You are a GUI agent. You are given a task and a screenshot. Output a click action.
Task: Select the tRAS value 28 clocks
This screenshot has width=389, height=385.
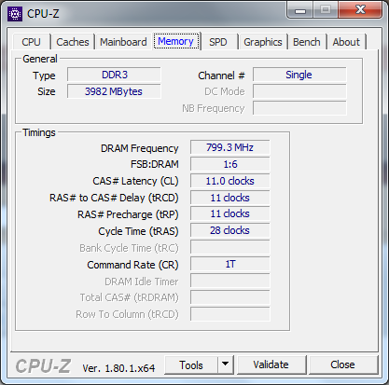tap(230, 231)
